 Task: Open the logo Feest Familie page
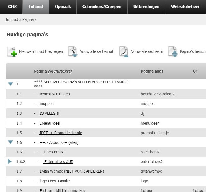(x=54, y=181)
